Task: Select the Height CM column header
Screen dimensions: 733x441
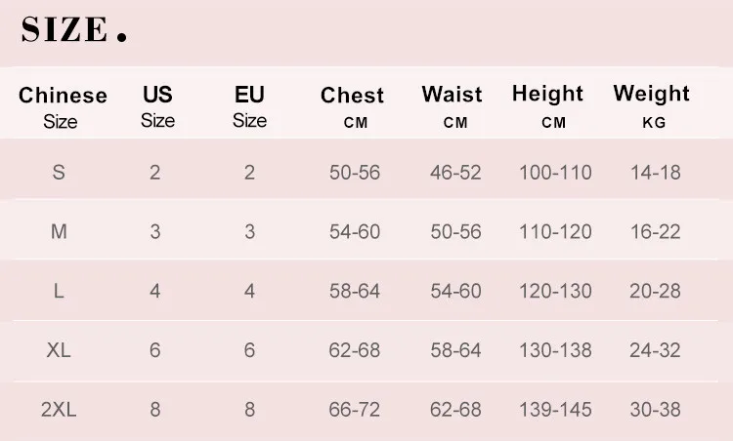Action: click(x=548, y=107)
